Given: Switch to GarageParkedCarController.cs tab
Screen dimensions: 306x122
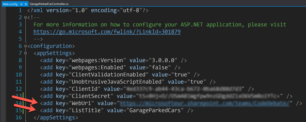Looking at the screenshot, I should click(49, 4).
